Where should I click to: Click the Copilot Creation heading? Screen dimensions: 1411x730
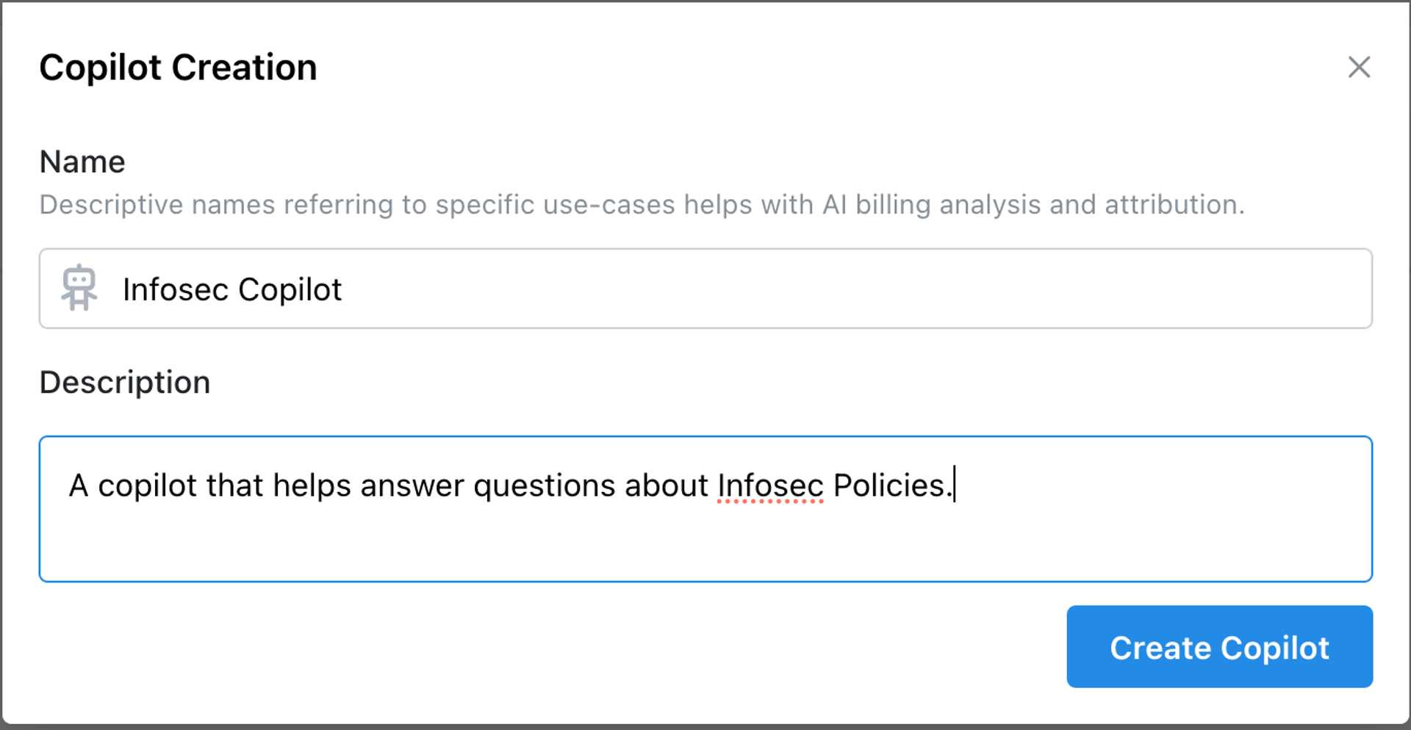(178, 68)
